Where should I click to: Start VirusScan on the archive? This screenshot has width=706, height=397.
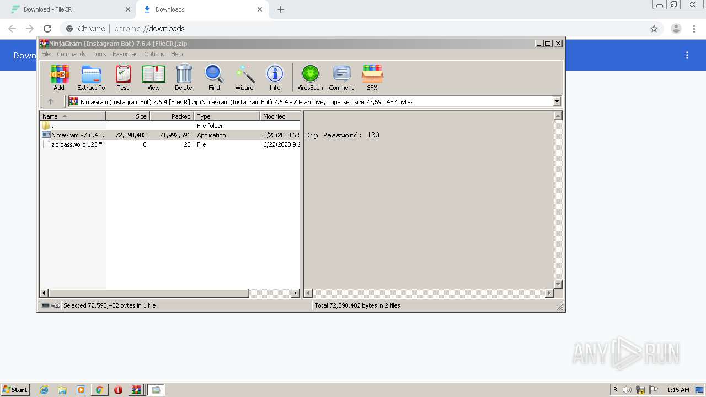tap(310, 77)
